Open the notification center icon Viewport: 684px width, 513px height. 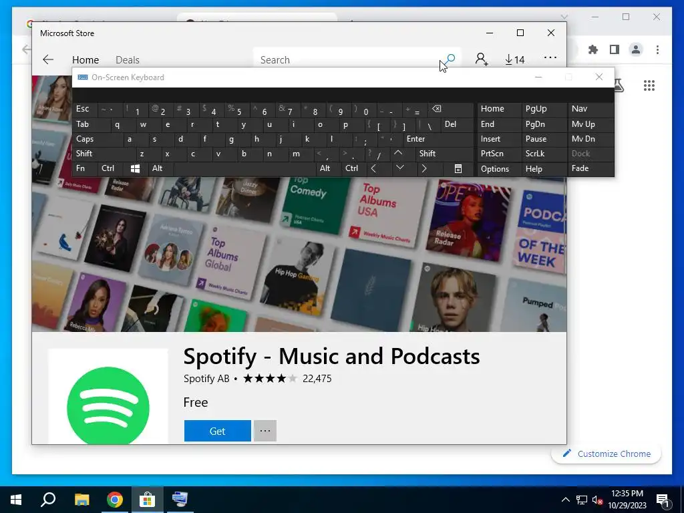point(663,500)
